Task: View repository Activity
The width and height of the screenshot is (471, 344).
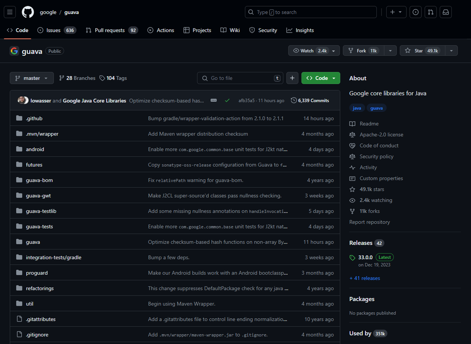Action: [363, 167]
